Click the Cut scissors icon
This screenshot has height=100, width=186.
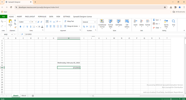15,21
